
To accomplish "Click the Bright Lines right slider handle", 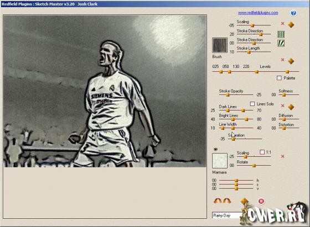I will tap(246, 119).
